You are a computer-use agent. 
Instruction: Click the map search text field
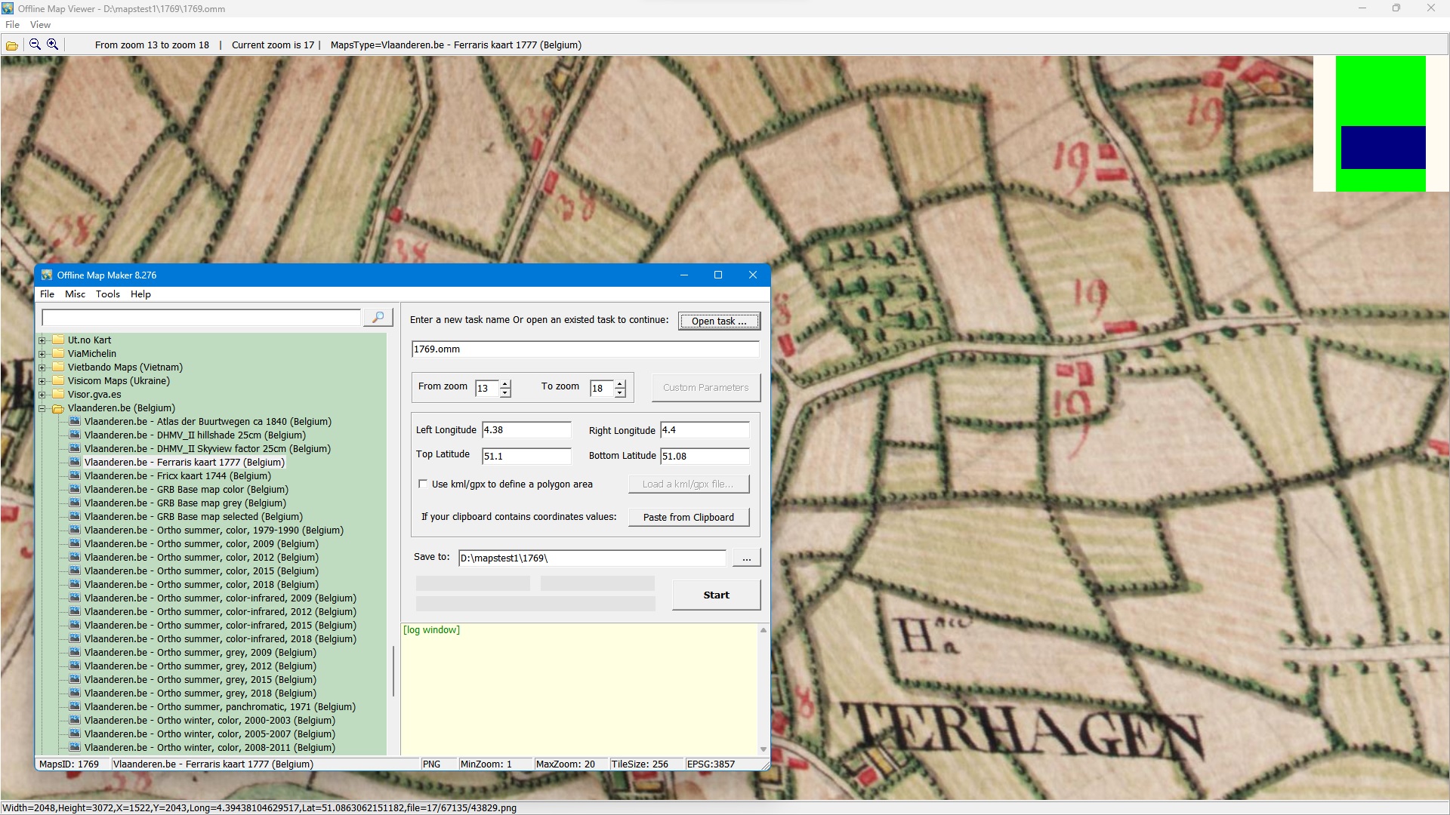202,318
